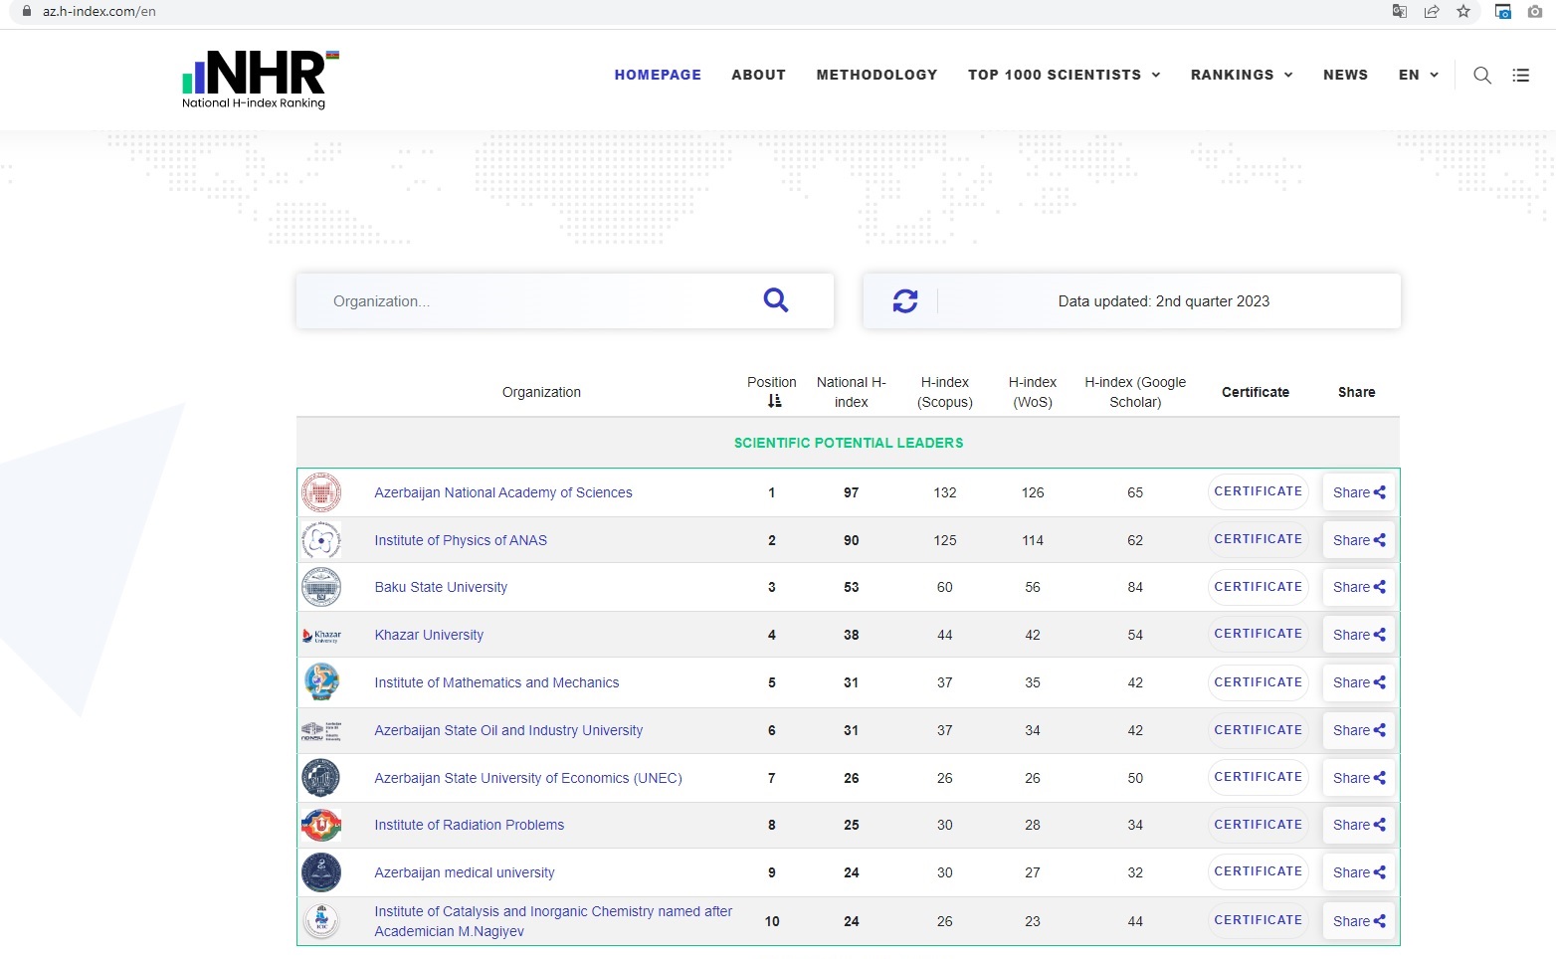Click Baku State University logo
This screenshot has width=1556, height=959.
[321, 587]
